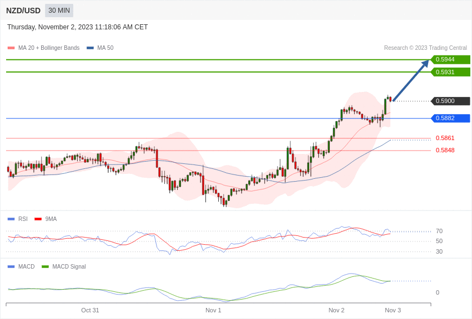Select the 0.5882 pivot price tag
472x319 pixels.
coord(450,118)
